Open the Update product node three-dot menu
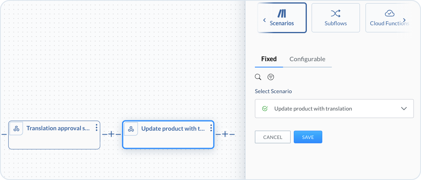 point(211,127)
